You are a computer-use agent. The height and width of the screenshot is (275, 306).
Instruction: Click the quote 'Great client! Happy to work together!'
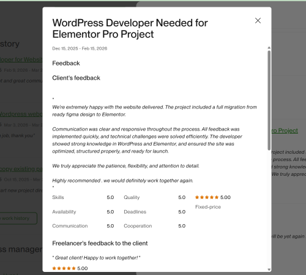[96, 258]
